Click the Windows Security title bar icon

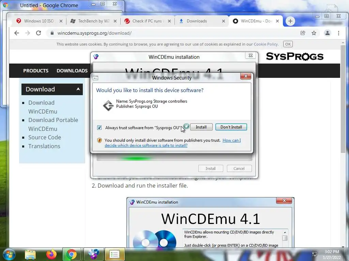[95, 78]
